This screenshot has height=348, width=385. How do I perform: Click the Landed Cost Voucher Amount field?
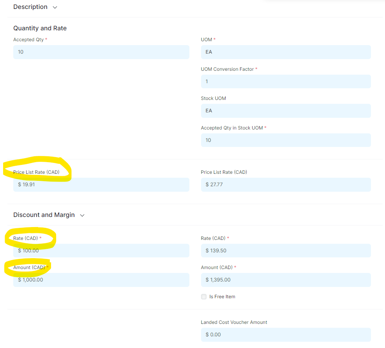(x=286, y=334)
